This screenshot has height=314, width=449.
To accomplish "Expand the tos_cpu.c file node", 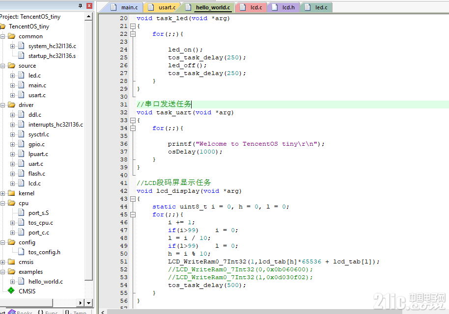I will [12, 223].
